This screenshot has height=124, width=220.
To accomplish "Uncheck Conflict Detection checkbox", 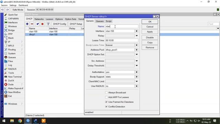I will click(x=106, y=106).
